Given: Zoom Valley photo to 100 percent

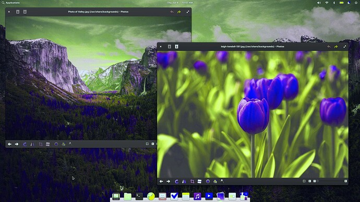Looking at the screenshot, I should click(x=153, y=144).
